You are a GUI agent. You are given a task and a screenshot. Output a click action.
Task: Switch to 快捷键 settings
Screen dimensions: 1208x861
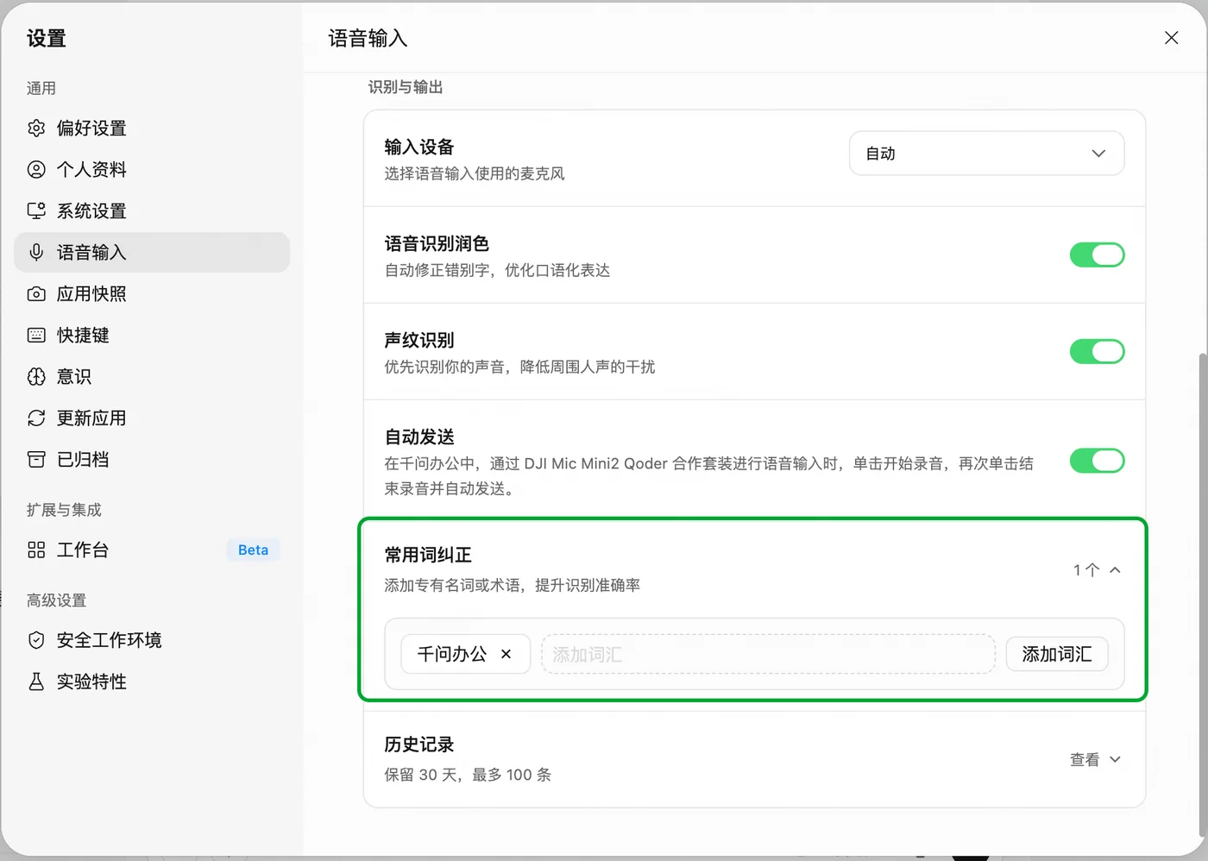pyautogui.click(x=152, y=336)
